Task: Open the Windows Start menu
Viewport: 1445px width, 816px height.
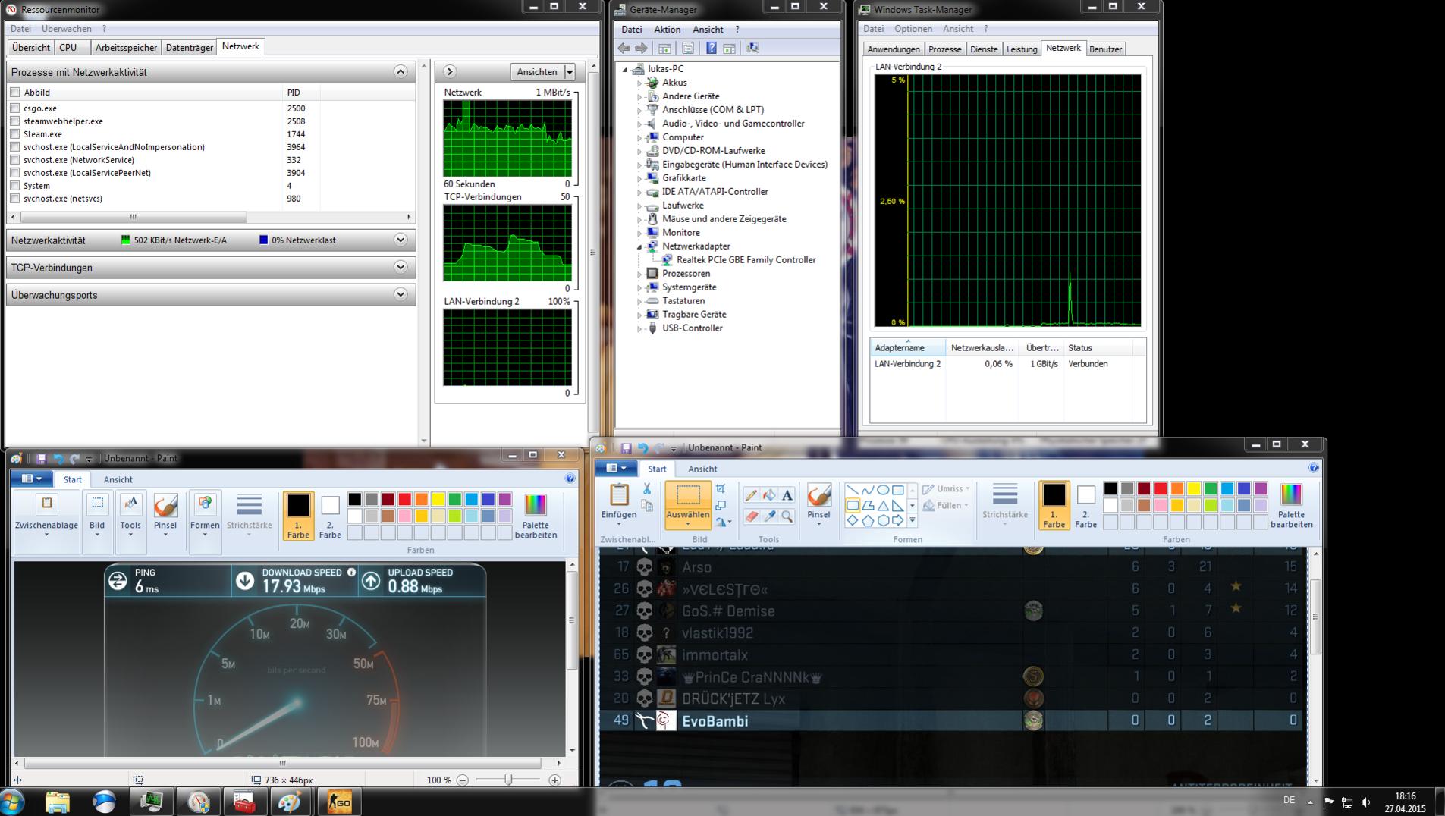Action: coord(12,802)
